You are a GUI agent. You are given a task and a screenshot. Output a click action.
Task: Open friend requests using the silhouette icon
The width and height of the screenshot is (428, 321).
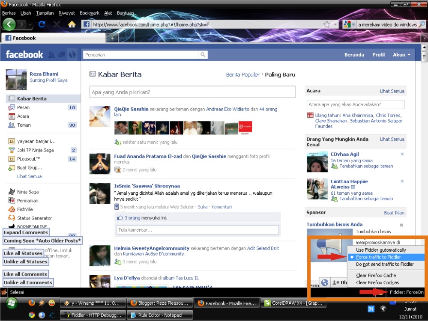[x=51, y=55]
